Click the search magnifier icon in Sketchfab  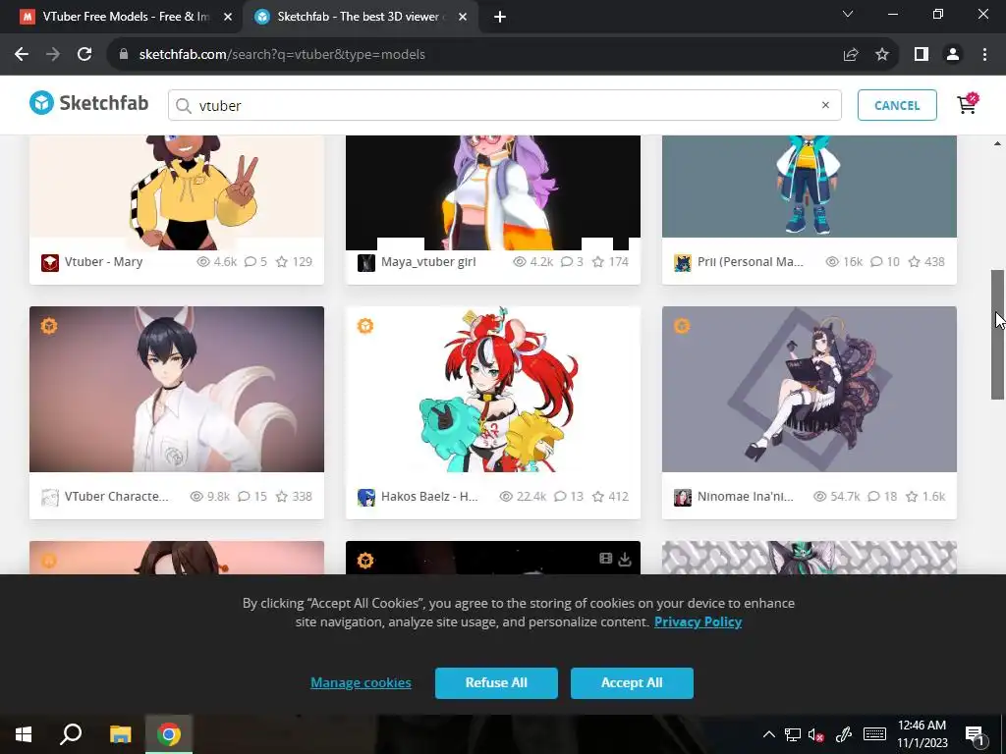coord(184,106)
